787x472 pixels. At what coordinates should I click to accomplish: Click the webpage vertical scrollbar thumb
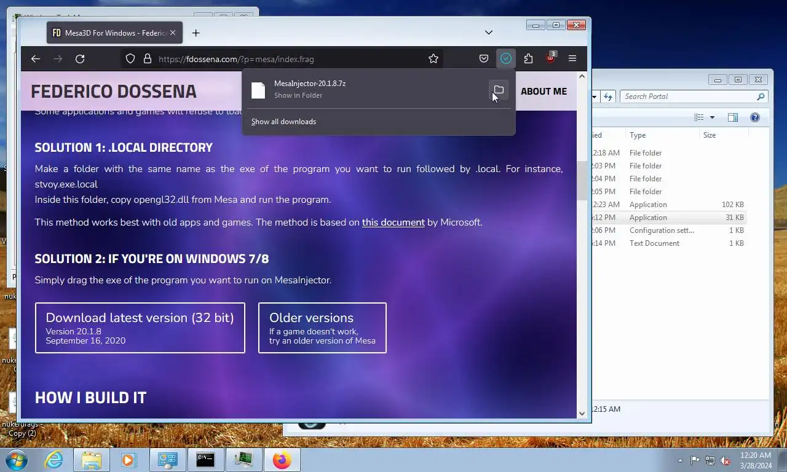click(x=582, y=181)
